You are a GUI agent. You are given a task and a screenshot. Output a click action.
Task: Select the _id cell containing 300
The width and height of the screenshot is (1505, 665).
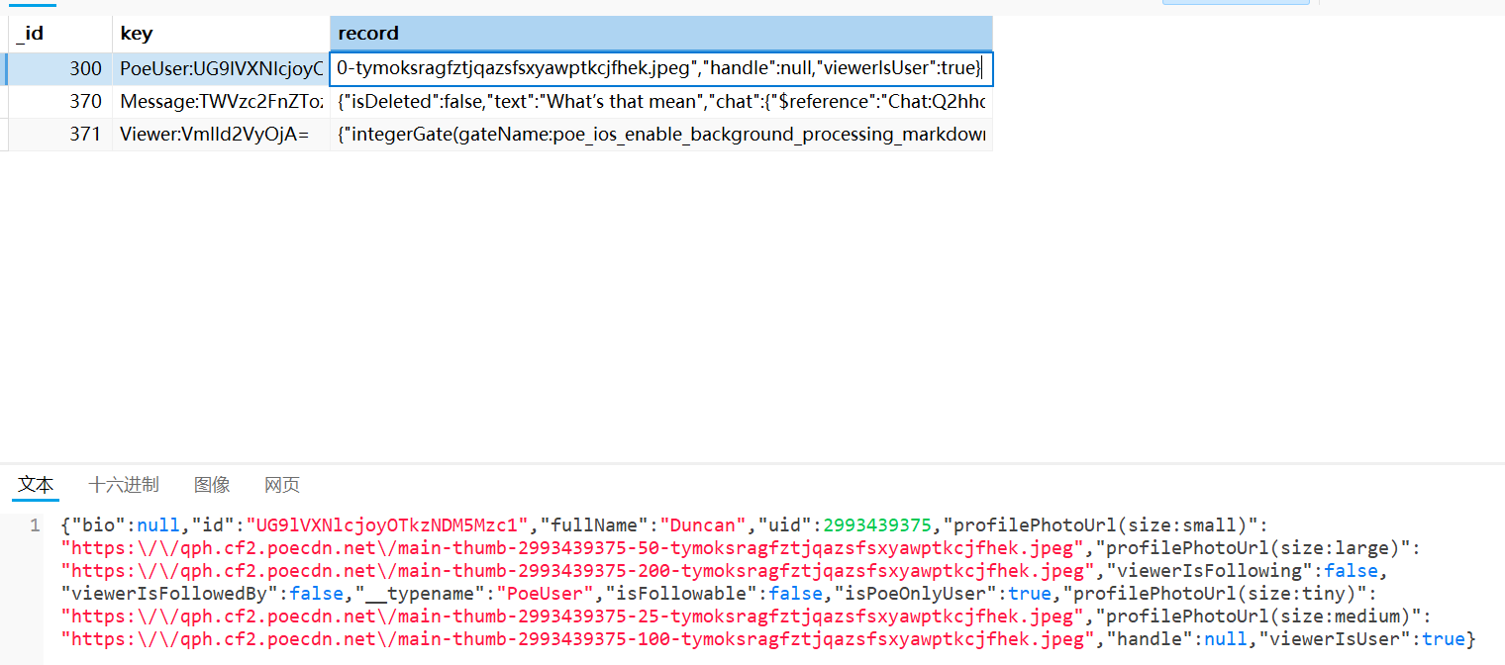coord(60,69)
